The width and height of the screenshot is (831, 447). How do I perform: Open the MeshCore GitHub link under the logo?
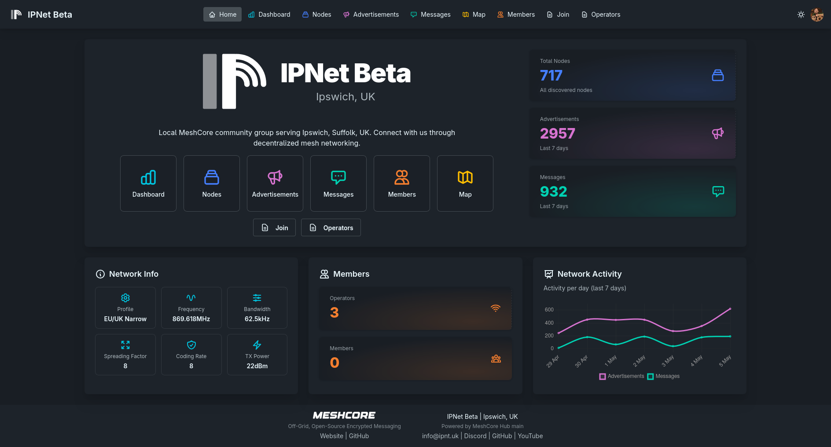click(359, 436)
